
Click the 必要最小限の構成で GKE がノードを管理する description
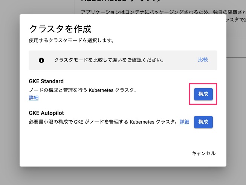(103, 122)
